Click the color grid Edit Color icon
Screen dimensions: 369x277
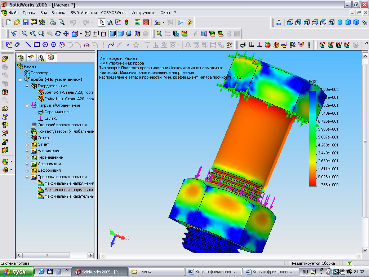click(x=137, y=22)
